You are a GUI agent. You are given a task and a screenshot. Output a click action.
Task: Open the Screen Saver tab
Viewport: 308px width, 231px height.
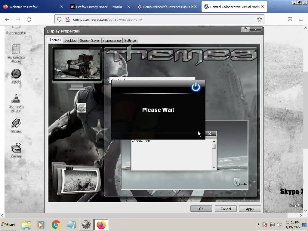[90, 41]
